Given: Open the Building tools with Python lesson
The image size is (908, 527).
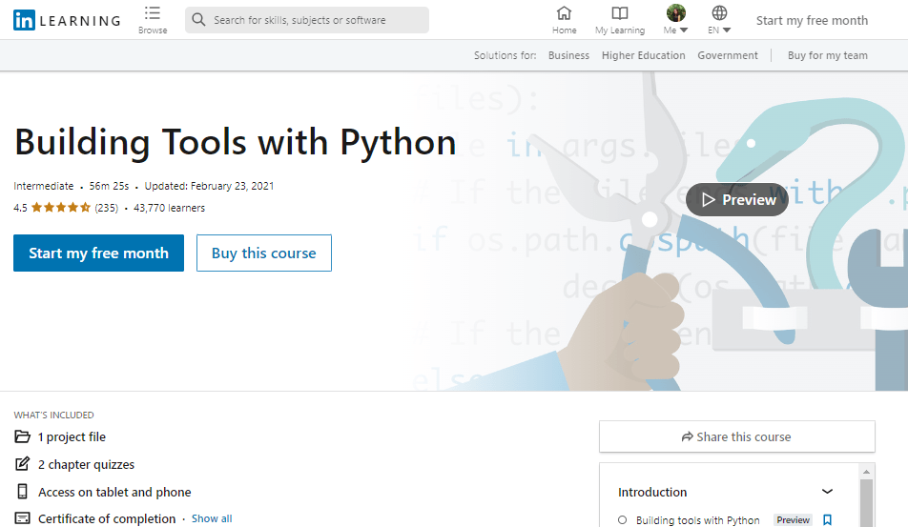Looking at the screenshot, I should pos(698,520).
